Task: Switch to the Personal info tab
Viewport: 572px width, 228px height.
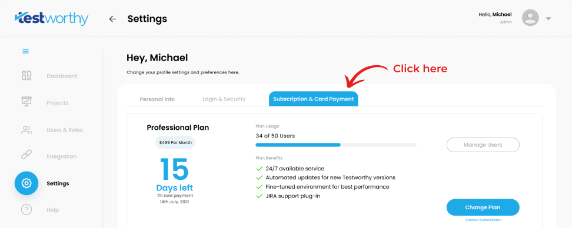Action: [157, 99]
